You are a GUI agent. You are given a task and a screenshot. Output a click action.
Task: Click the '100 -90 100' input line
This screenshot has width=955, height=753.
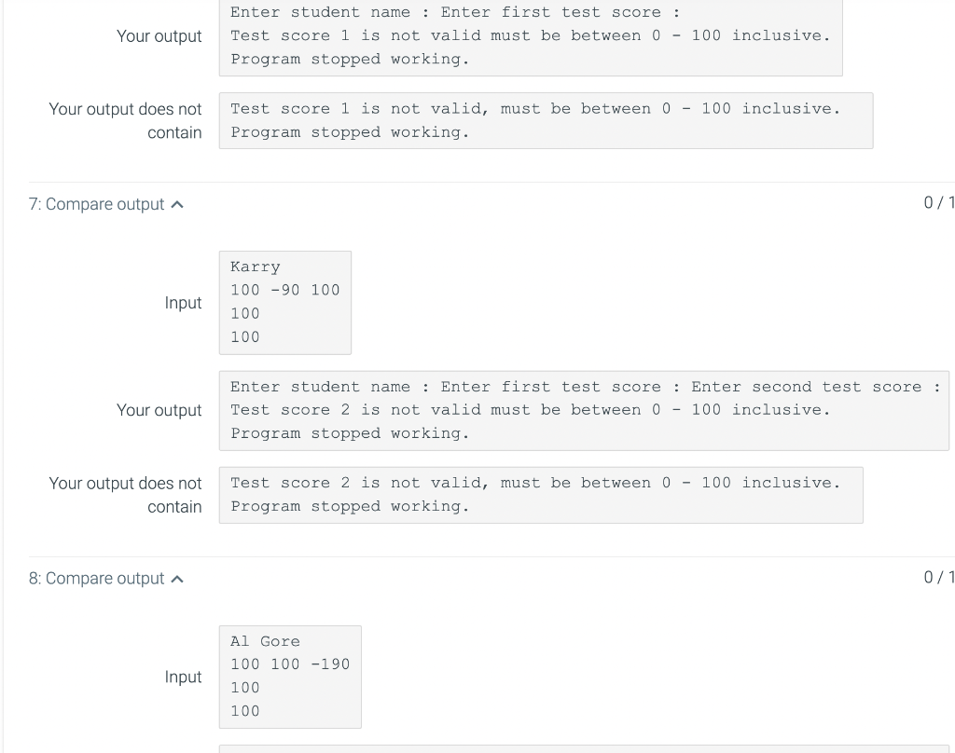(x=284, y=290)
